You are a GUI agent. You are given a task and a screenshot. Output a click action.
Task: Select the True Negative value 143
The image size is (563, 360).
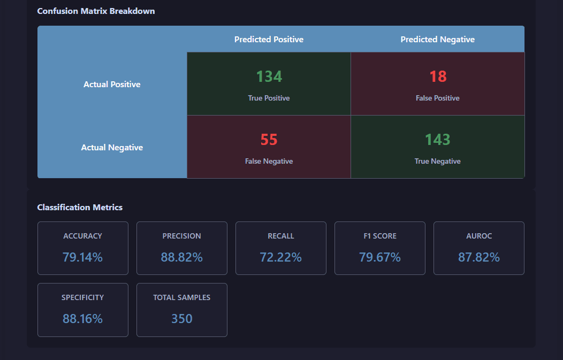click(438, 140)
